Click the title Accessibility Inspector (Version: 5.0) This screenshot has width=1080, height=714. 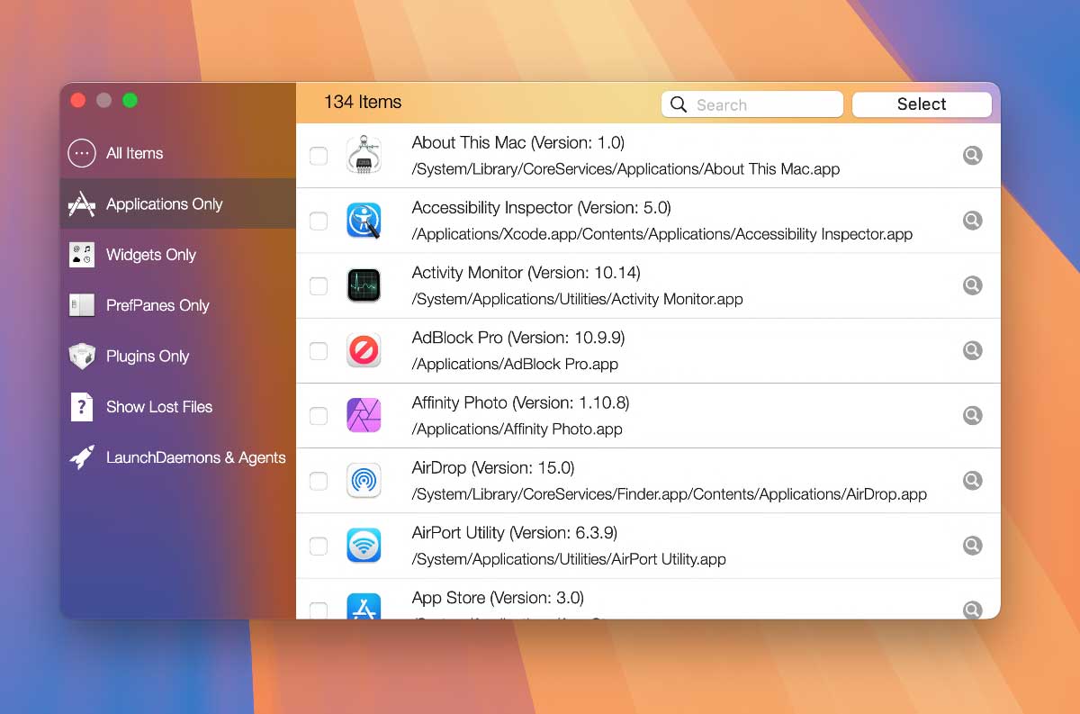(542, 207)
